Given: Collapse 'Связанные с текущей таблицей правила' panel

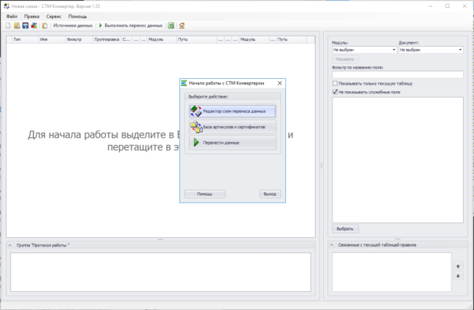Looking at the screenshot, I should click(330, 245).
